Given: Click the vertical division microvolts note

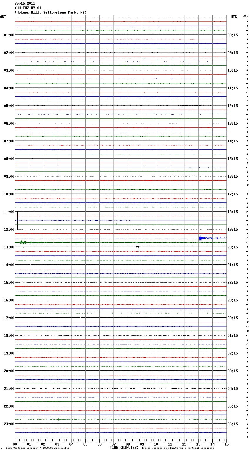Looking at the screenshot, I should pos(37,448).
